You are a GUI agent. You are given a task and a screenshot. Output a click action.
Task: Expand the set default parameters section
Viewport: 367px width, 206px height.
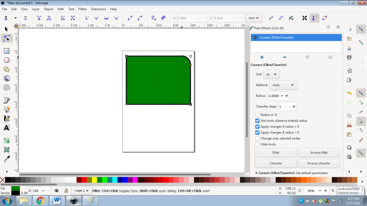(x=256, y=173)
